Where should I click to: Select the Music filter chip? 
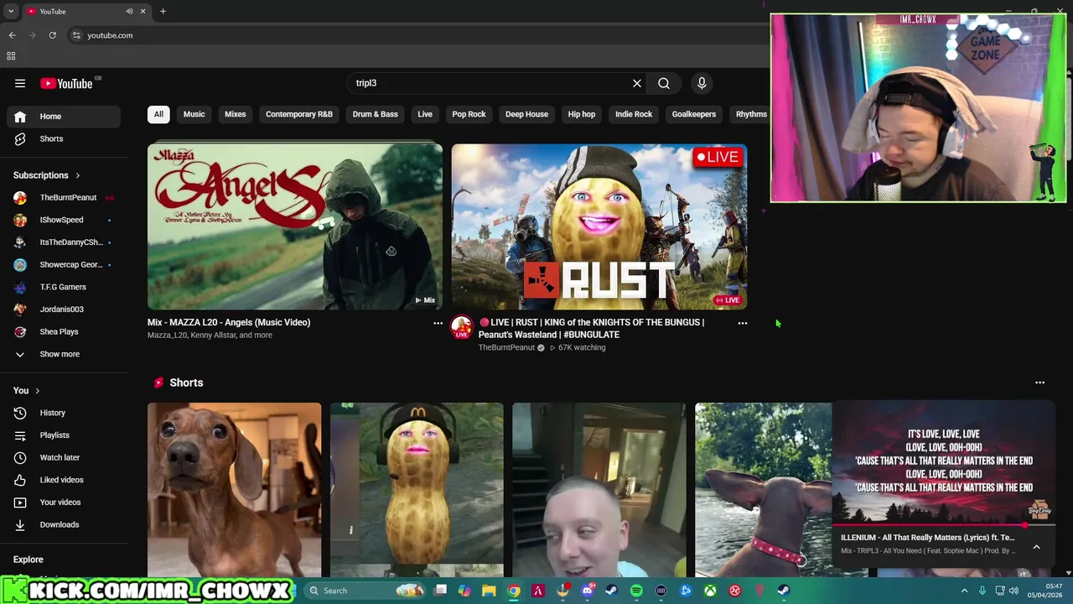pos(194,114)
